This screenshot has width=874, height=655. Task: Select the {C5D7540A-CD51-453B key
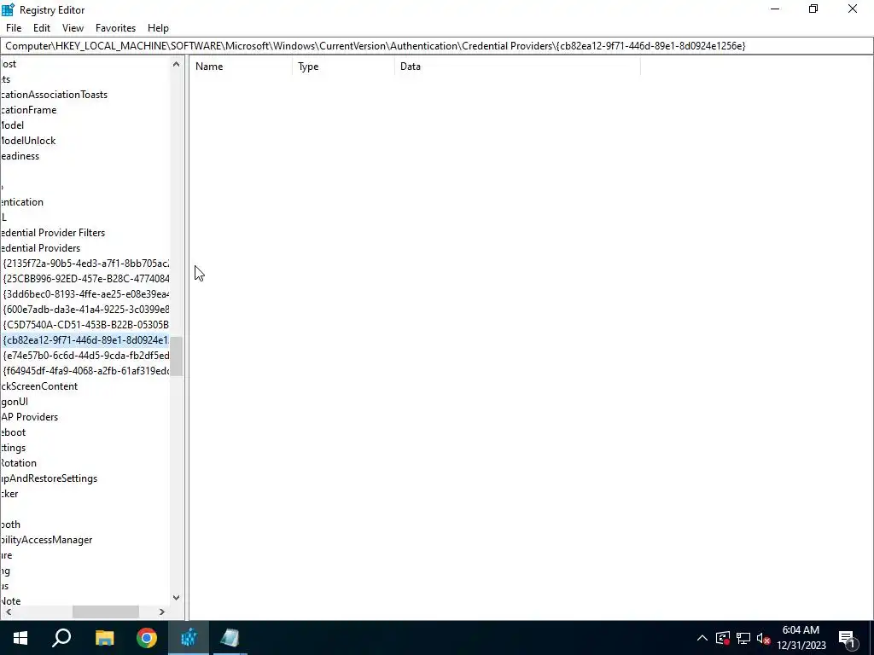pyautogui.click(x=86, y=325)
